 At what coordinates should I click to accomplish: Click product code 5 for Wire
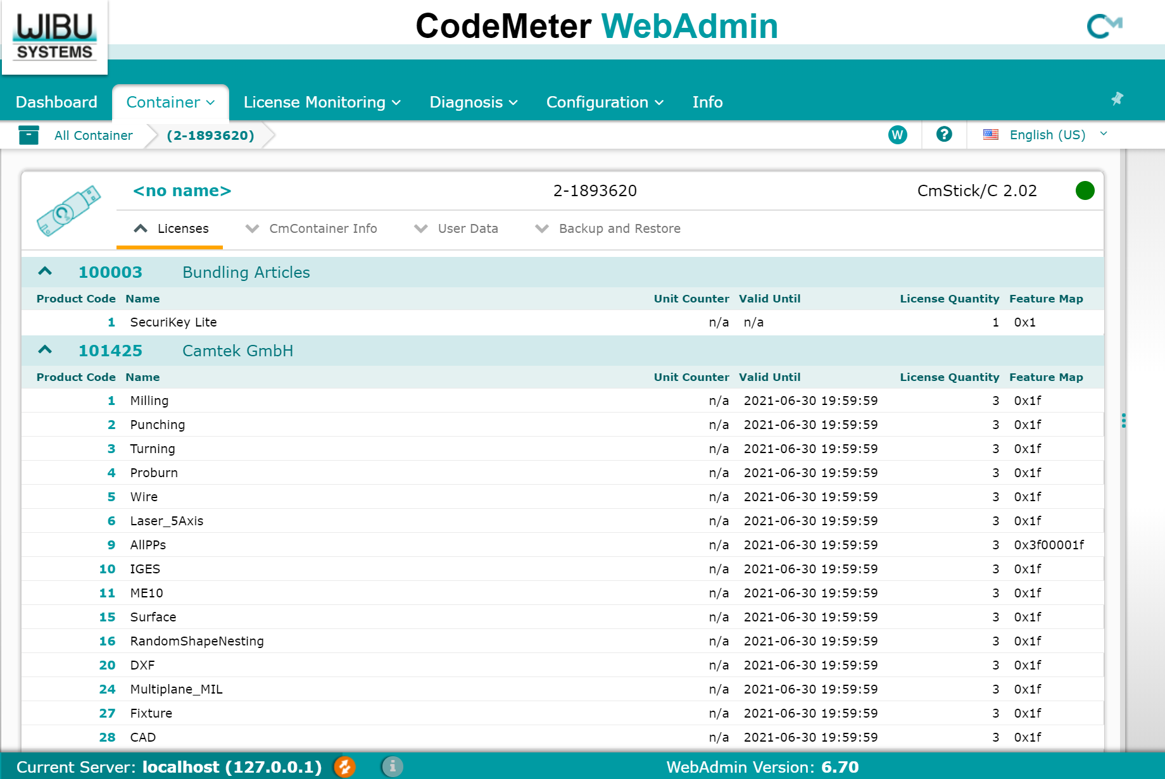(111, 497)
